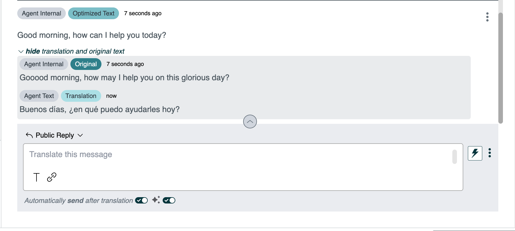Click the reply arrow icon

pos(29,135)
